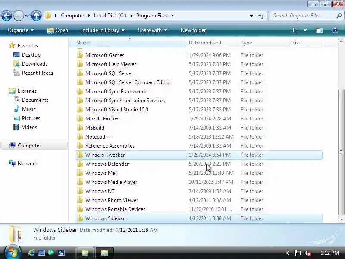This screenshot has width=345, height=259.
Task: Expand arrow after Computer breadcrumb
Action: [89, 16]
